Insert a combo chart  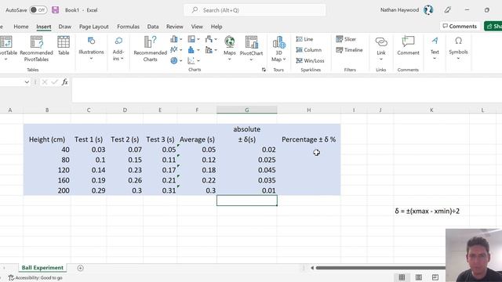209,49
